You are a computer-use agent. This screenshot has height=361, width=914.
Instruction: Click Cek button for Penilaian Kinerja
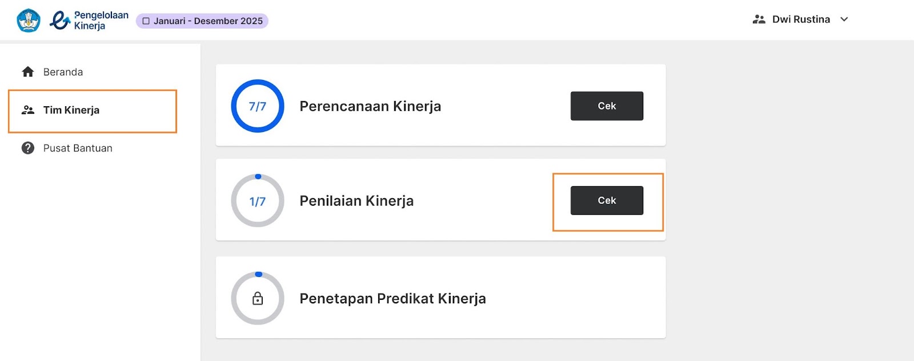point(607,200)
